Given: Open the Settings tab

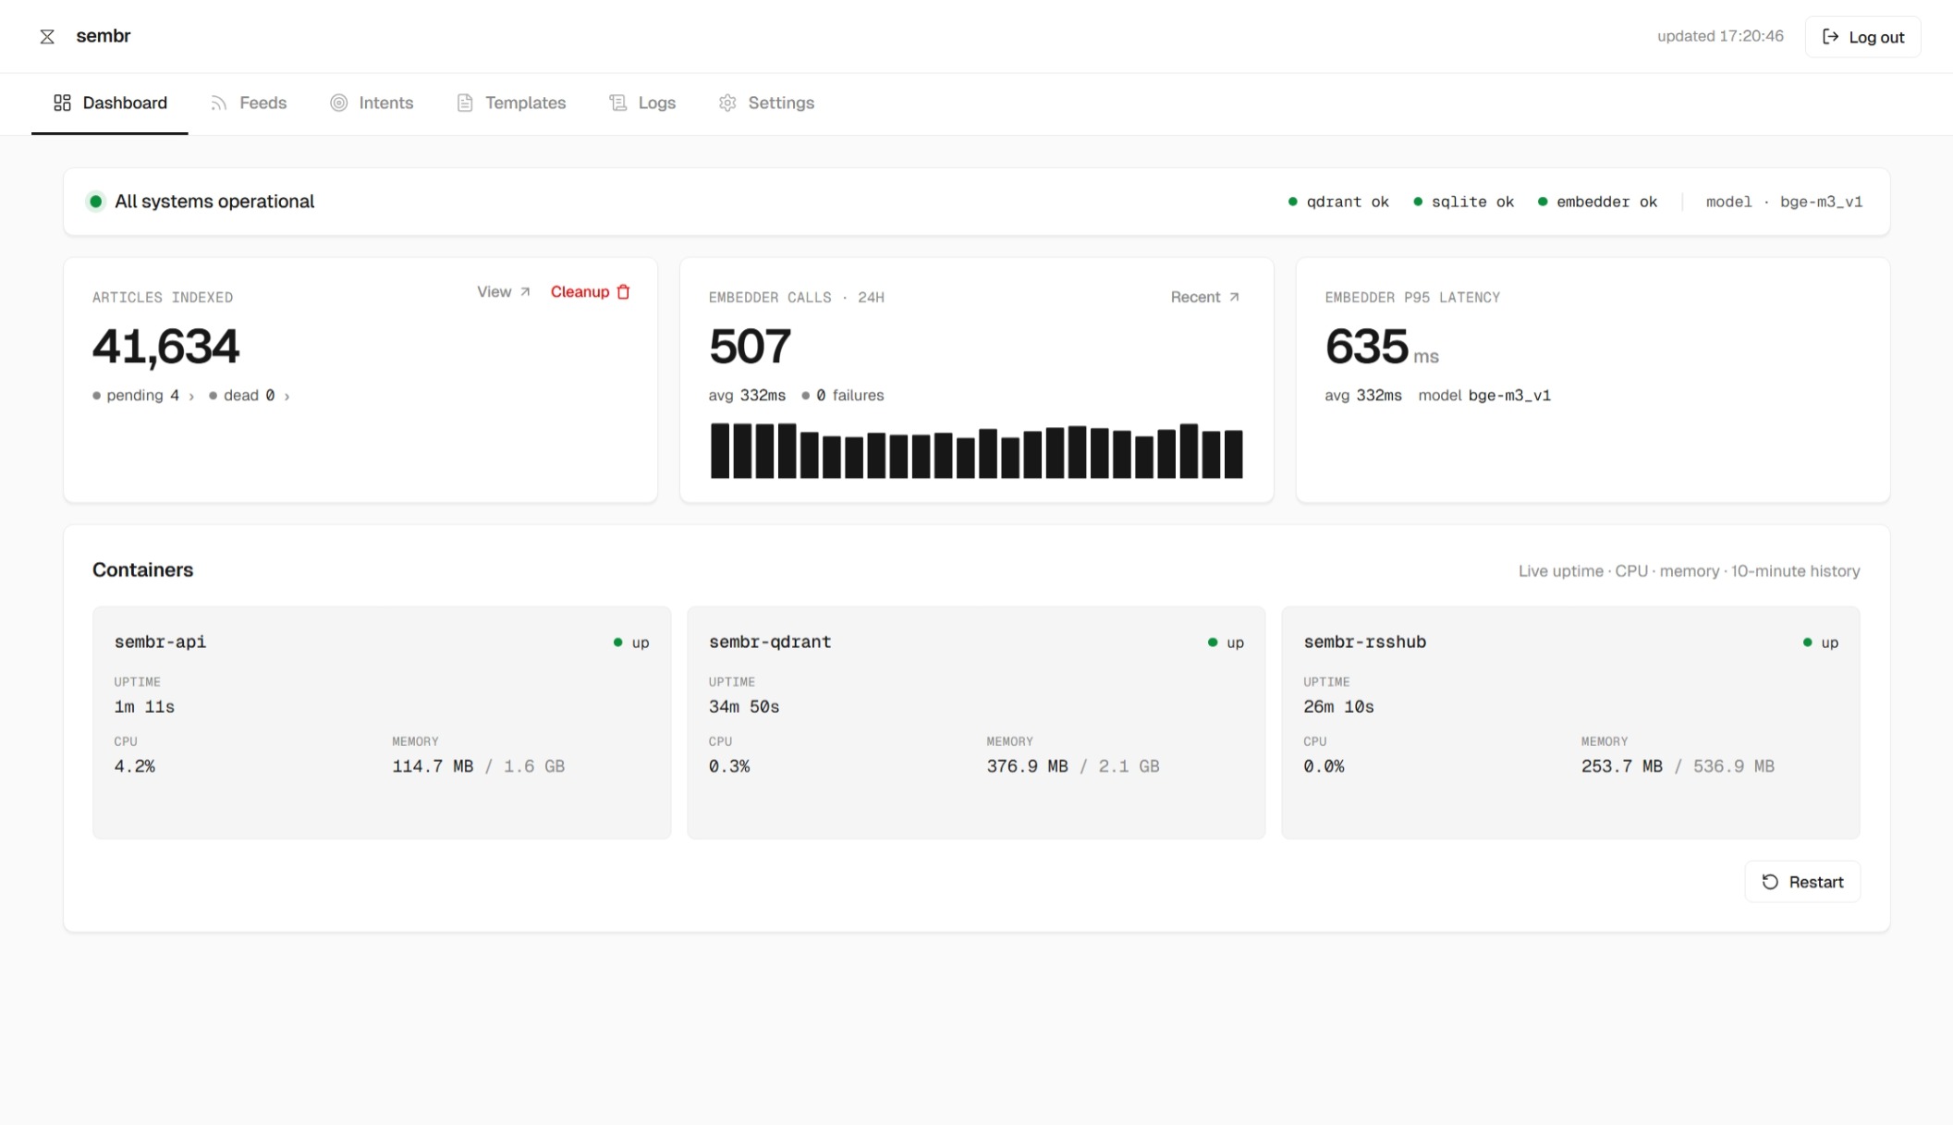Looking at the screenshot, I should (x=766, y=103).
